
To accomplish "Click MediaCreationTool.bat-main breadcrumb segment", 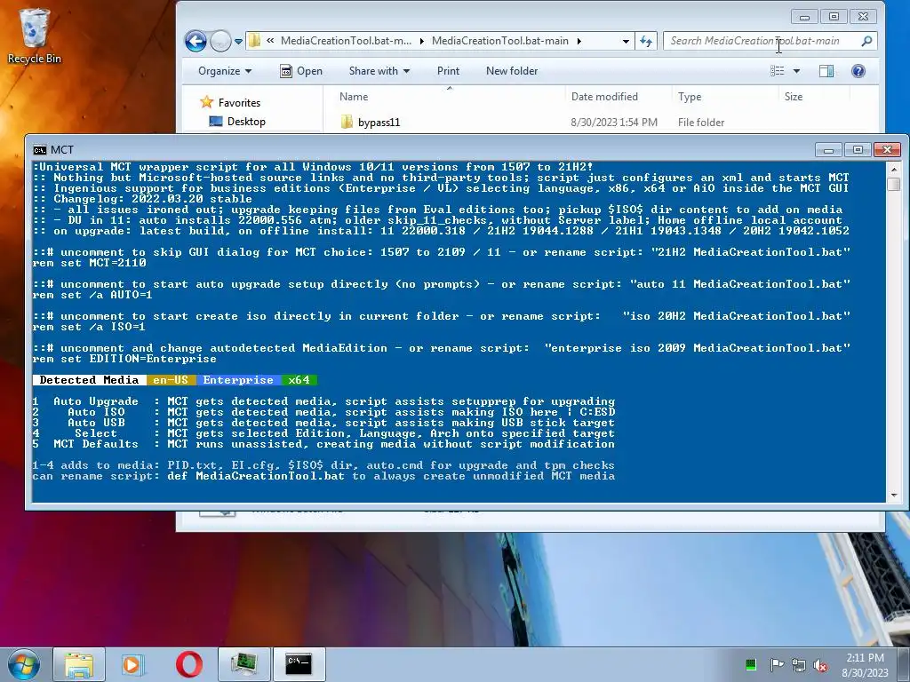I will point(499,41).
